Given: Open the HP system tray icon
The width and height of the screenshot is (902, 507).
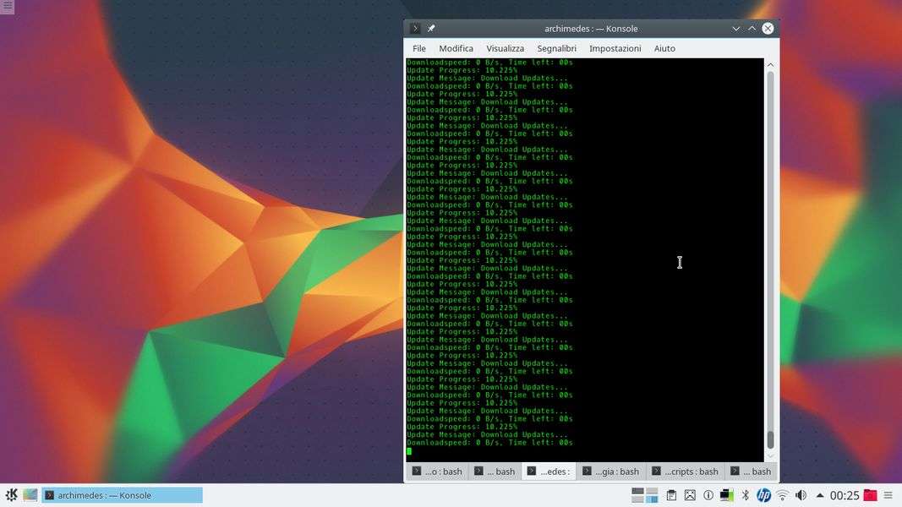Looking at the screenshot, I should pos(763,495).
